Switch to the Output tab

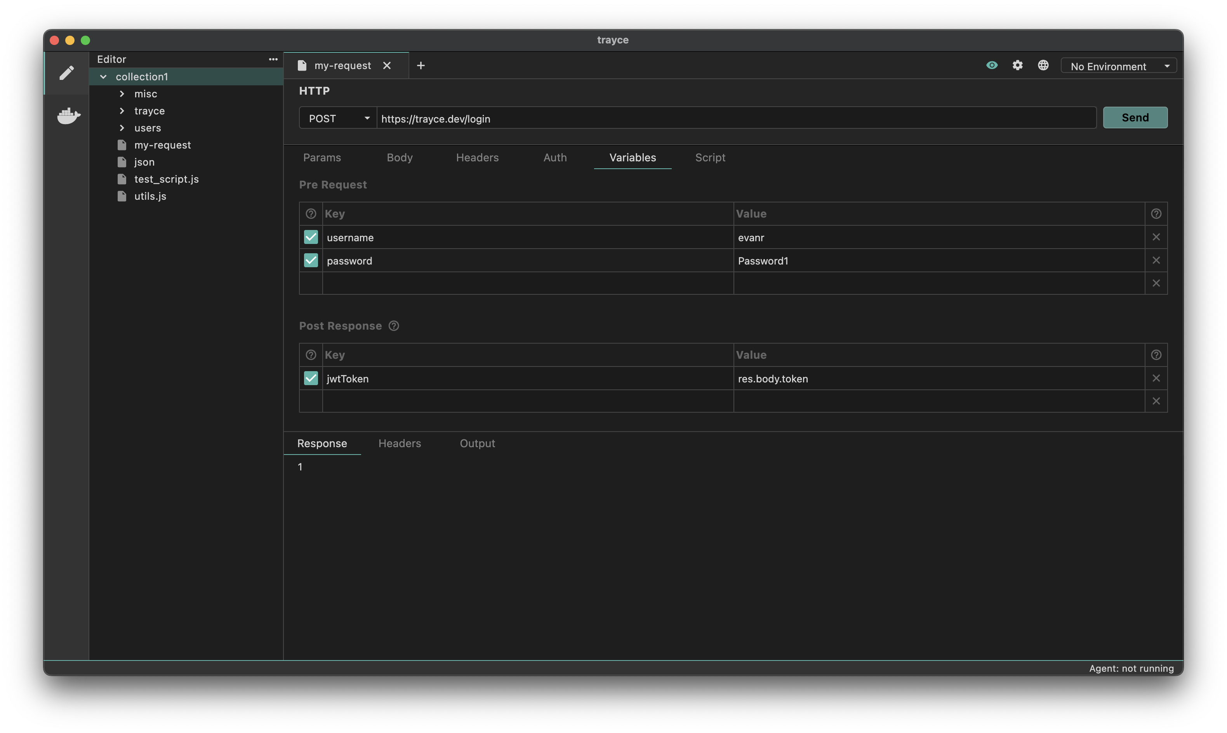click(477, 444)
